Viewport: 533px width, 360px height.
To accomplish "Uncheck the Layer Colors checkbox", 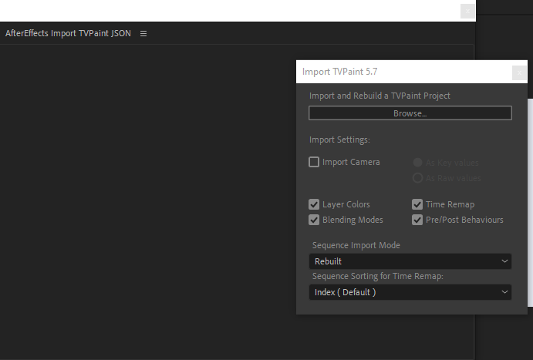I will tap(314, 204).
